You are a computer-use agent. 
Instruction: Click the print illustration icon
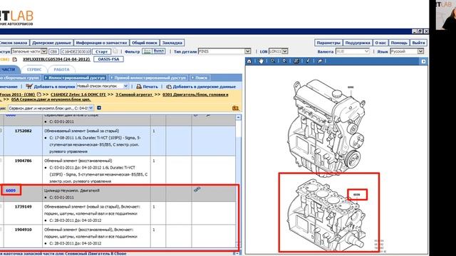click(x=296, y=61)
